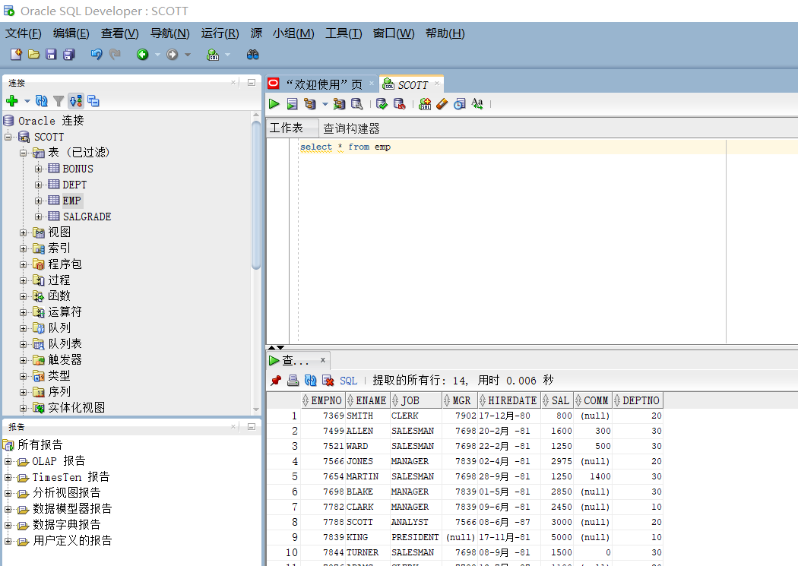This screenshot has height=566, width=798.
Task: Click the Explain Plan icon
Action: (309, 104)
